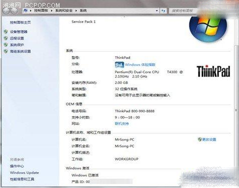
Task: Click 系统和安全 breadcrumb segment
Action: pos(64,10)
